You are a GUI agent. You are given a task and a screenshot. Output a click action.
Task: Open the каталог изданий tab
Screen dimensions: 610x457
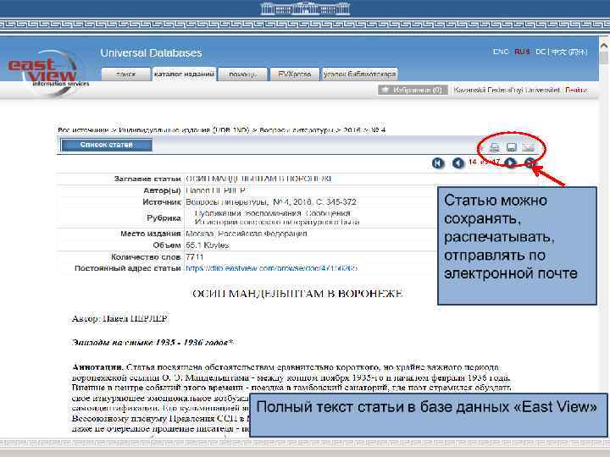(x=184, y=74)
